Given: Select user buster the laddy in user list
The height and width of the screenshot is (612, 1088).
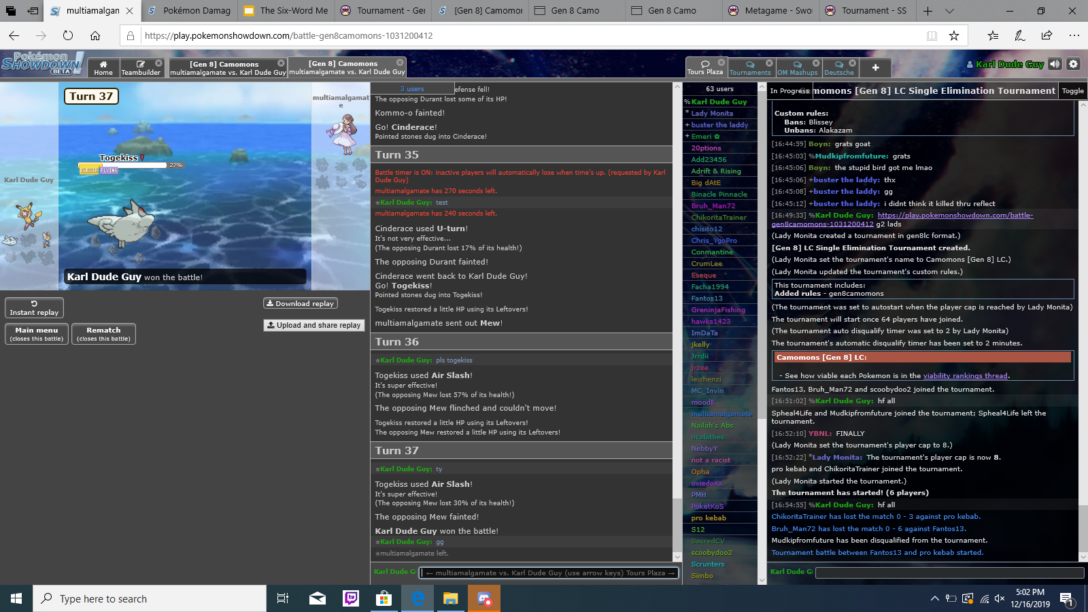Looking at the screenshot, I should pyautogui.click(x=719, y=124).
